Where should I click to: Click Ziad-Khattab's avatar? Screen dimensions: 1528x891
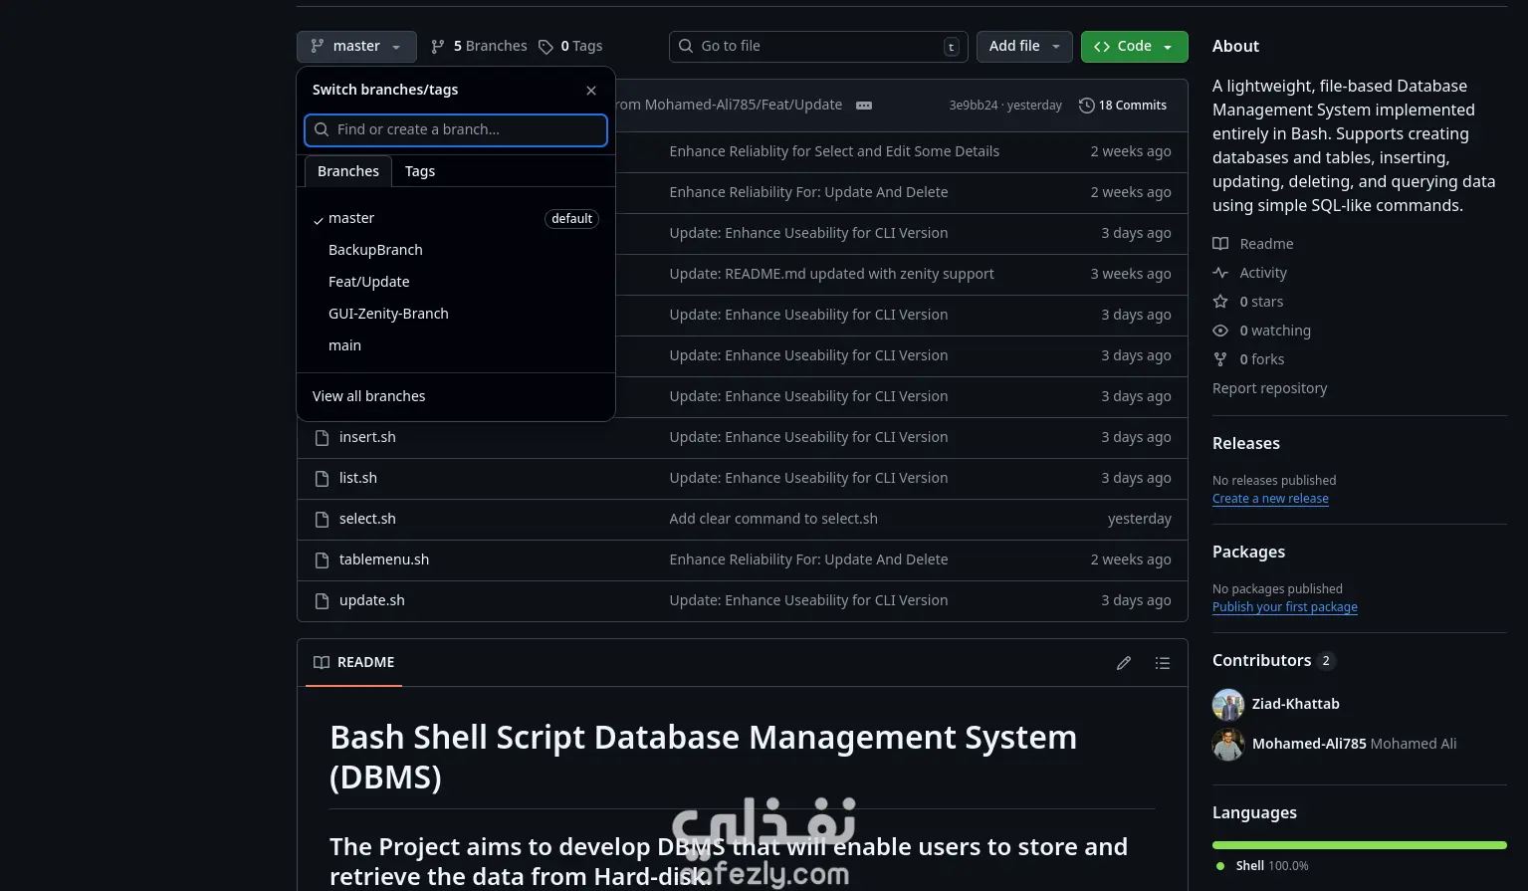(1228, 705)
